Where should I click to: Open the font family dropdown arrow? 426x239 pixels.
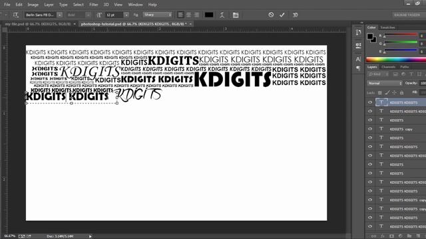(59, 15)
